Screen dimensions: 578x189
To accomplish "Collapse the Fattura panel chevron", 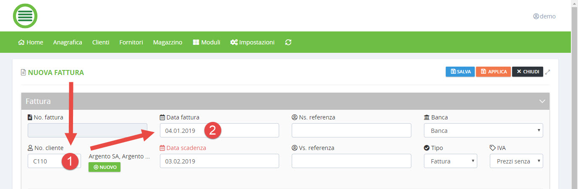I will (542, 101).
